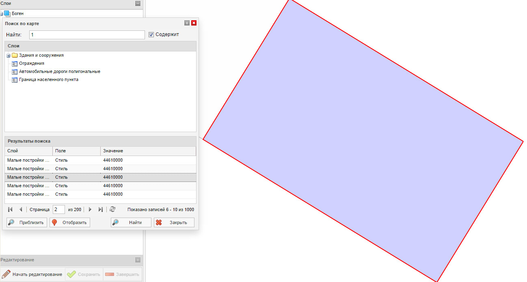Click the Найти search button
This screenshot has width=527, height=282.
pyautogui.click(x=131, y=222)
